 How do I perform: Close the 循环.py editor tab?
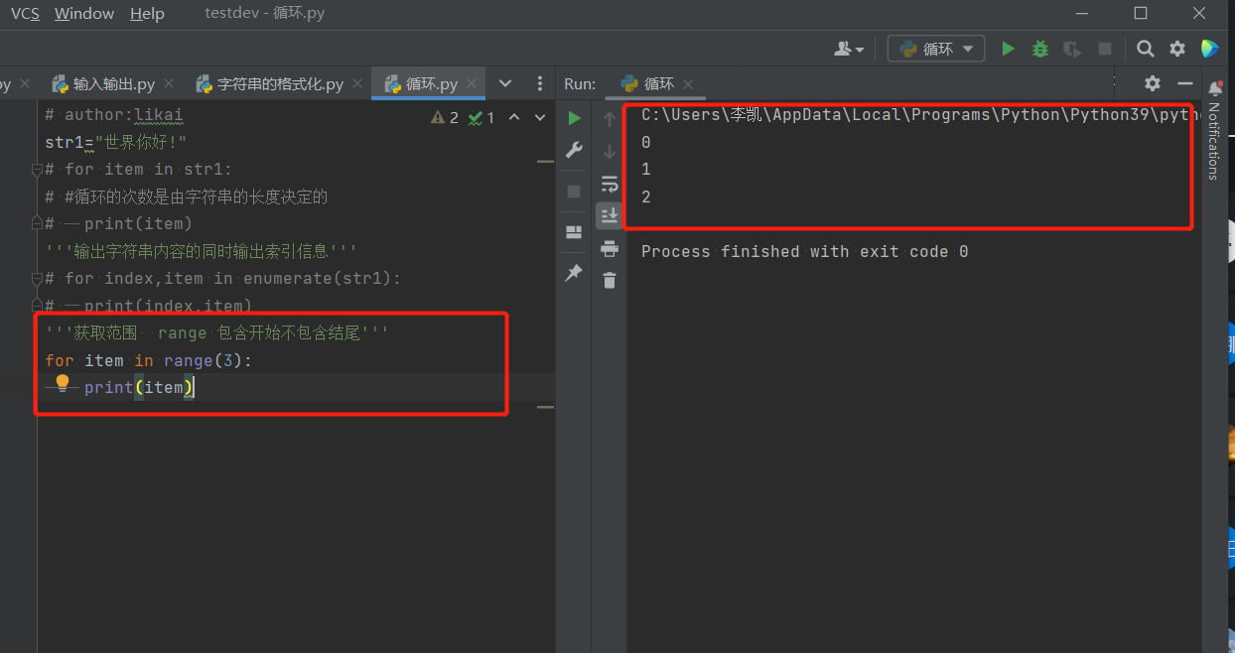(x=472, y=84)
